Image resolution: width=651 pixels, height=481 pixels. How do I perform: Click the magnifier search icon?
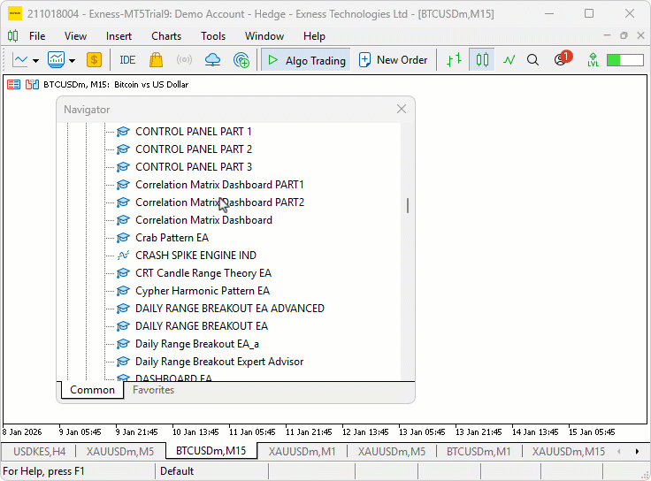(x=532, y=60)
